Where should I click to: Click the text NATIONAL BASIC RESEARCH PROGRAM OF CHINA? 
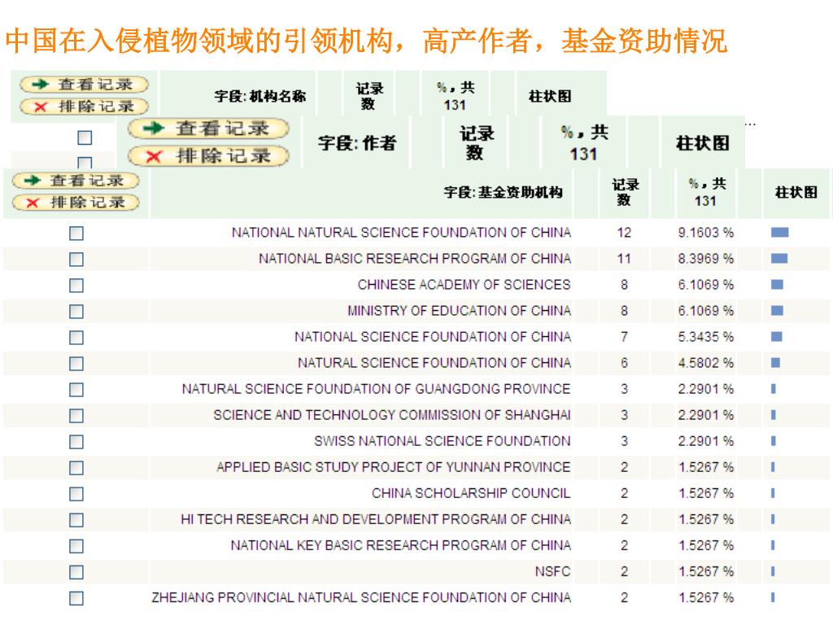pyautogui.click(x=415, y=258)
